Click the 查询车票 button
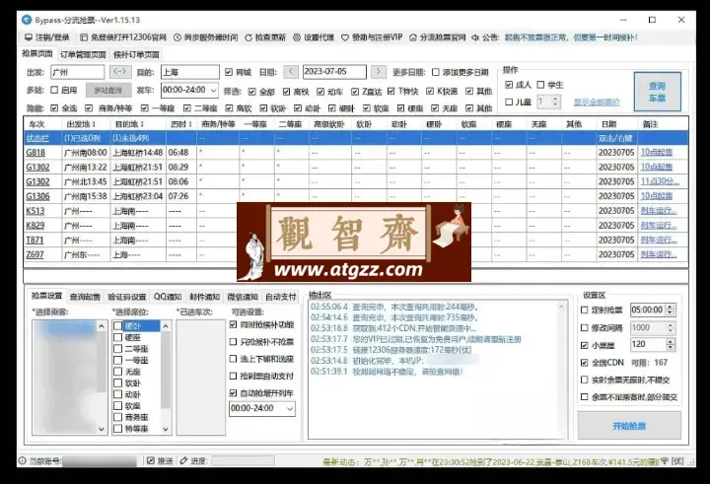This screenshot has width=710, height=484. (657, 92)
